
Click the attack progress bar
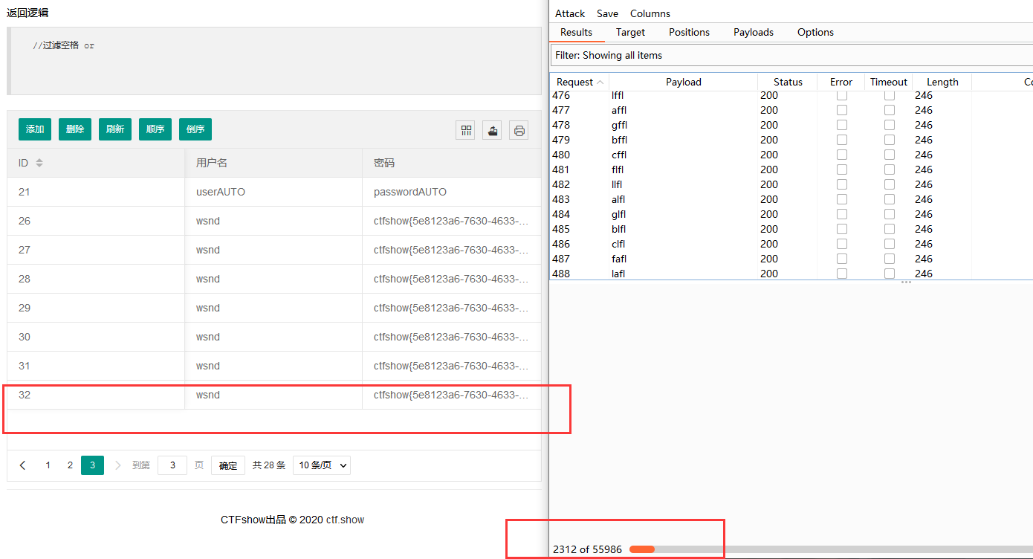(831, 549)
